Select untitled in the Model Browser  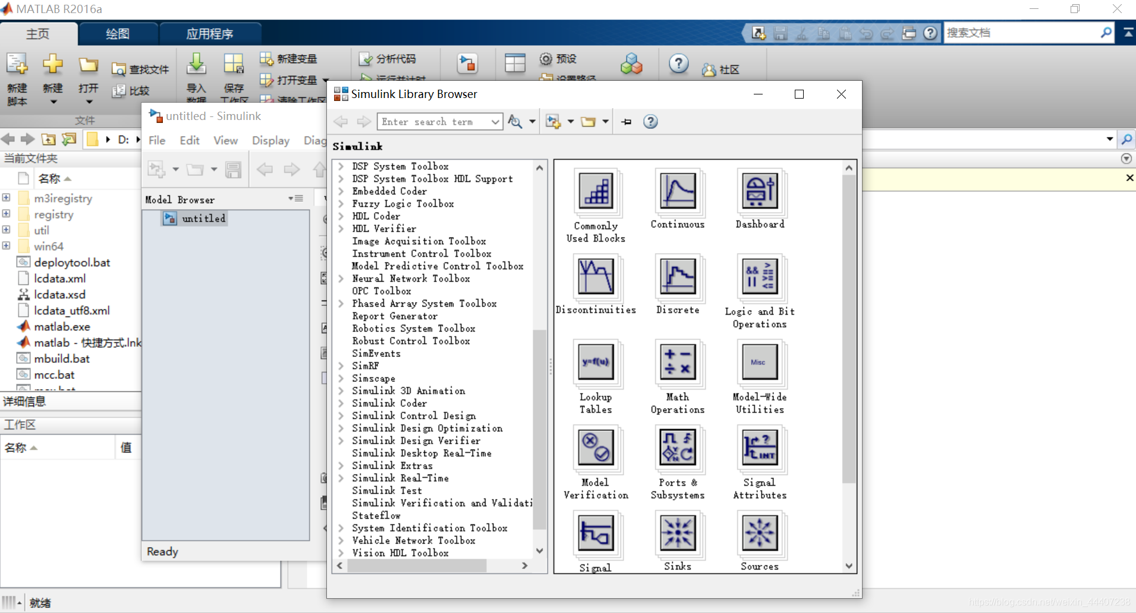pos(195,219)
